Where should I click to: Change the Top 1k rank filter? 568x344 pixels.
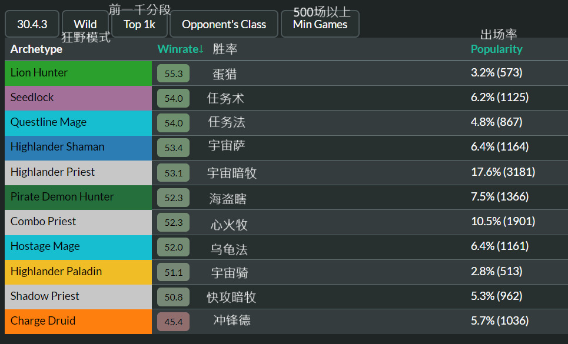[x=139, y=24]
